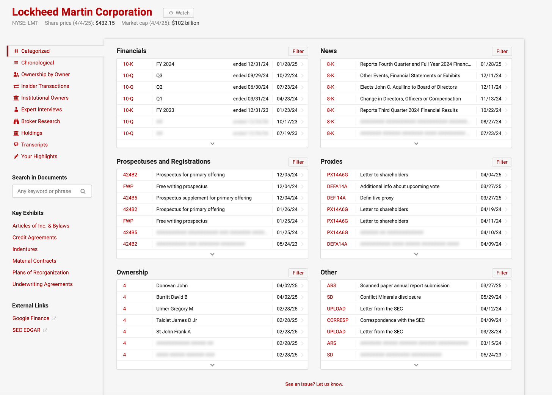Click the search magnifier icon
Viewport: 552px width, 395px height.
(x=83, y=191)
